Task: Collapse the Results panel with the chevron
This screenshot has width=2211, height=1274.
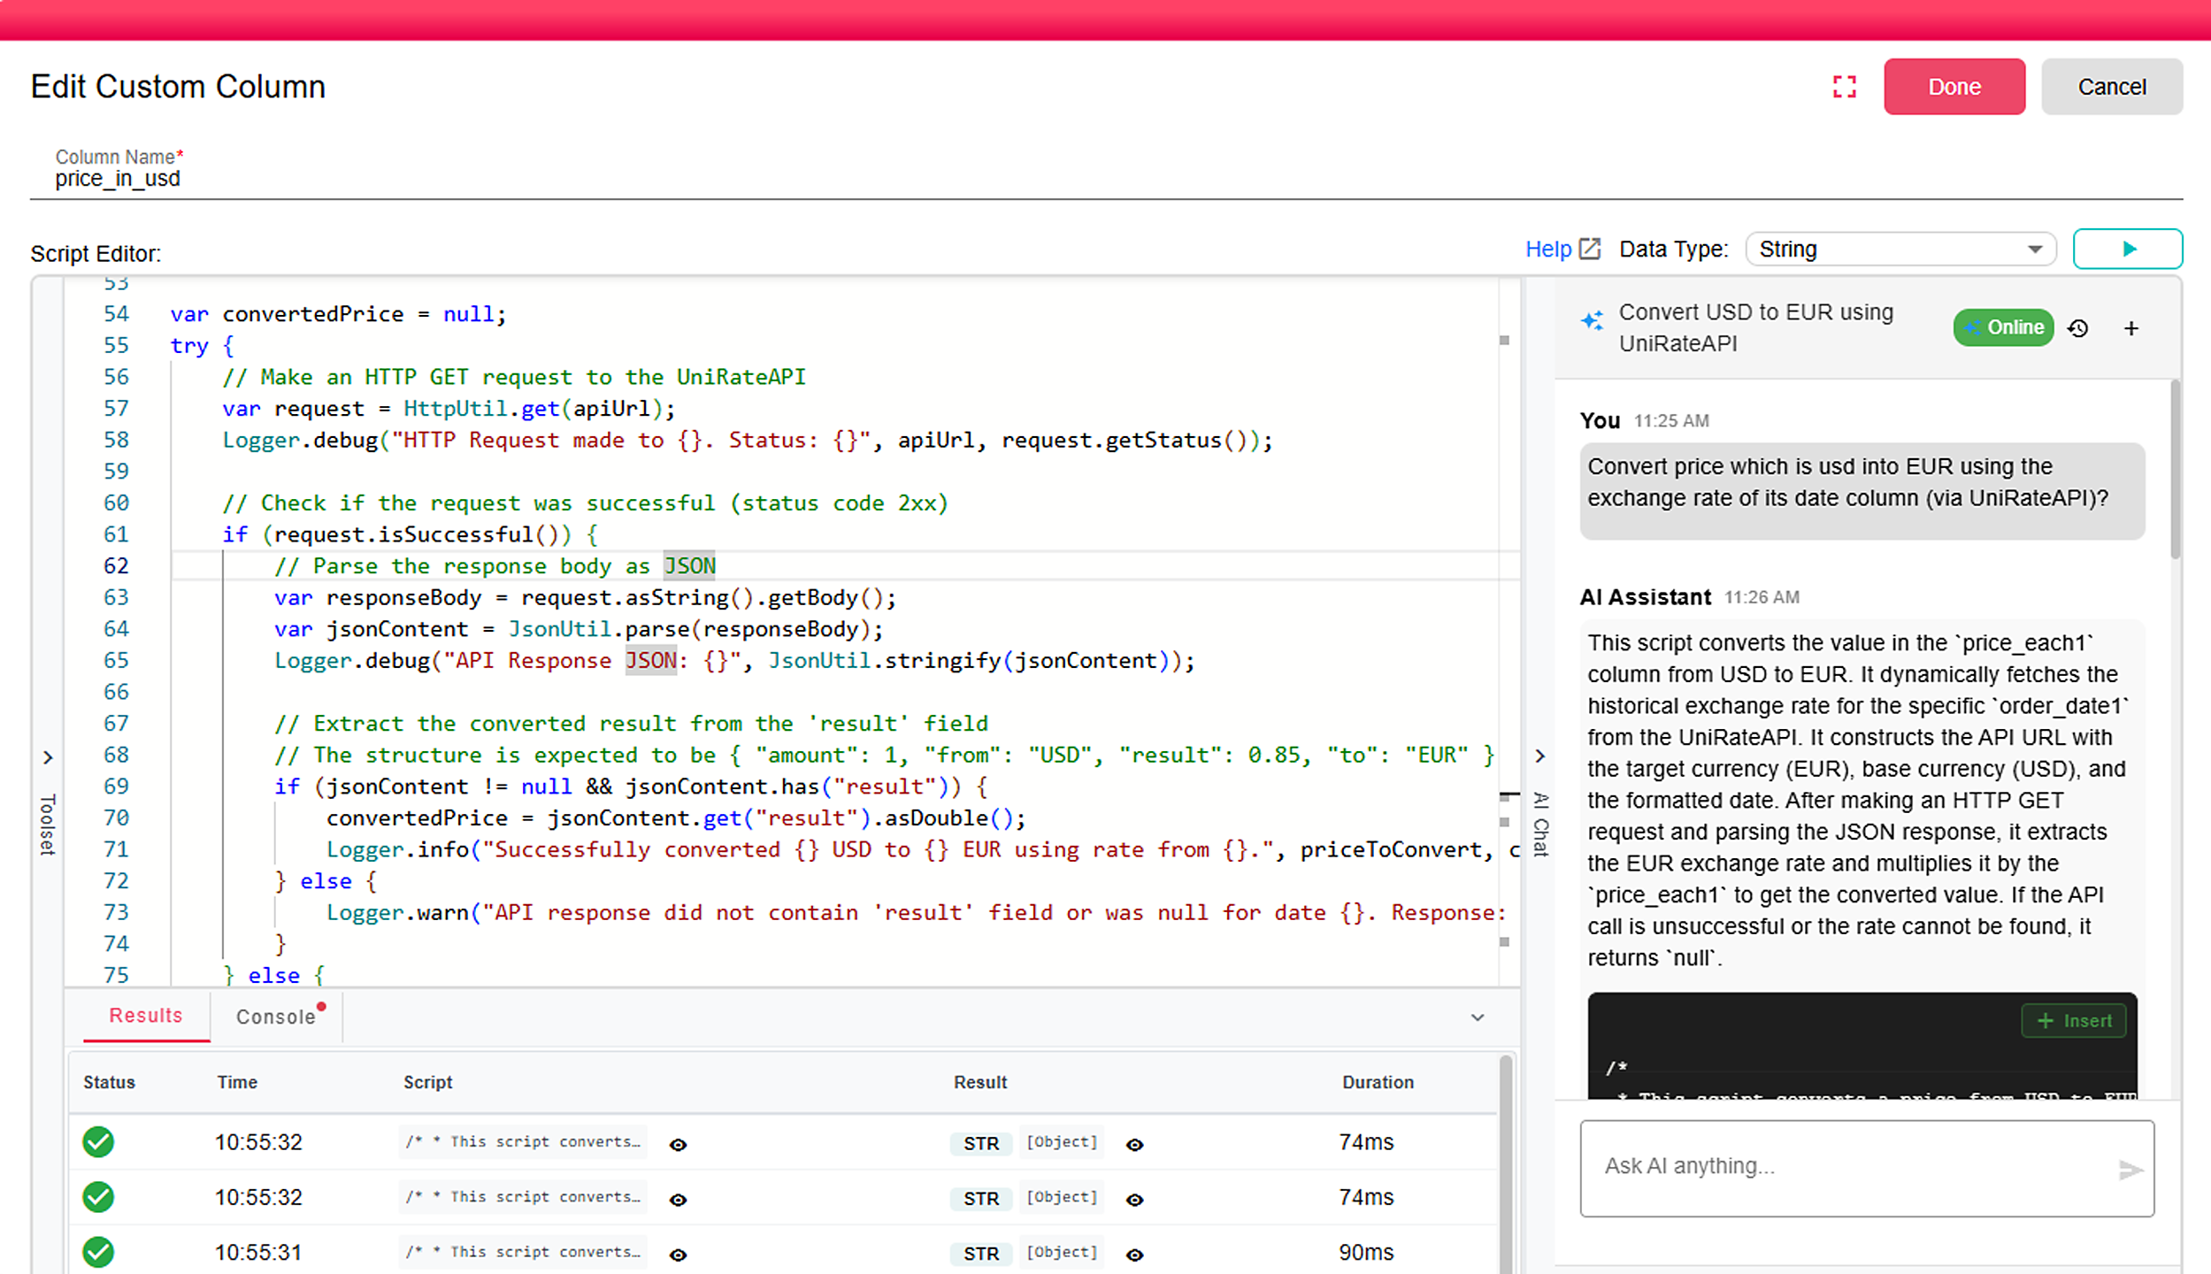Action: pos(1477,1017)
